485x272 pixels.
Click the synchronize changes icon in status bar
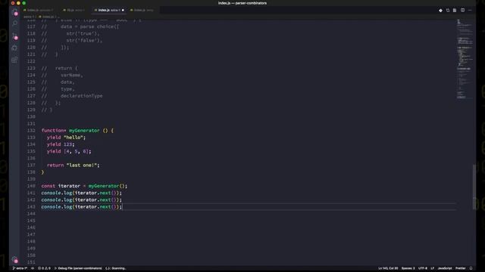33,268
